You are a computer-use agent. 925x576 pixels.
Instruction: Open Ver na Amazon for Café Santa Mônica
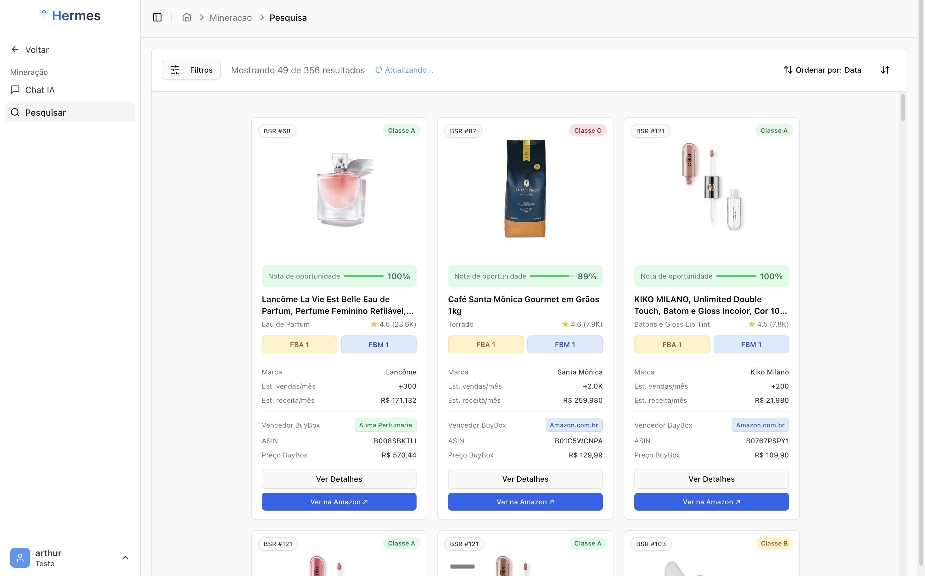tap(525, 502)
